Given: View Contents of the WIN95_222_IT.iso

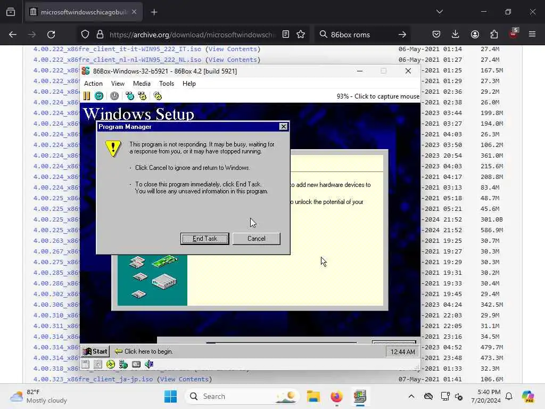Looking at the screenshot, I should point(233,49).
